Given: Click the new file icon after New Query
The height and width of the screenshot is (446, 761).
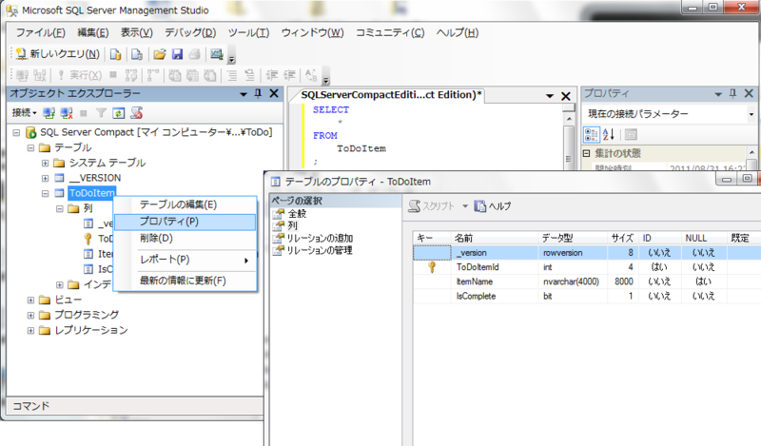Looking at the screenshot, I should coord(115,54).
